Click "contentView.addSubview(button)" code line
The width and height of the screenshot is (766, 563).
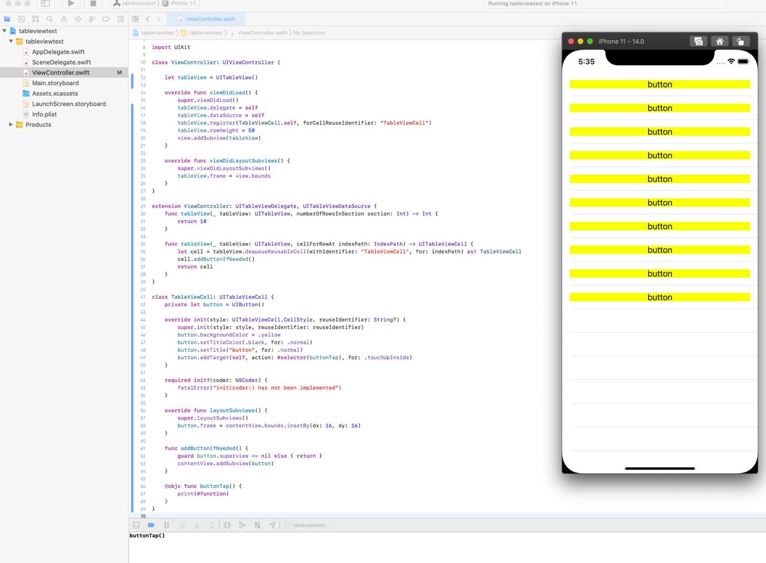(226, 463)
